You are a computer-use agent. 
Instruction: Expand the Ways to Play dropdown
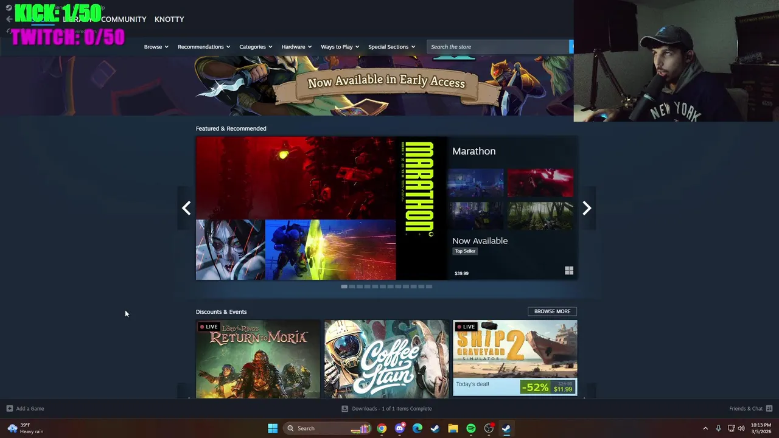click(x=340, y=47)
